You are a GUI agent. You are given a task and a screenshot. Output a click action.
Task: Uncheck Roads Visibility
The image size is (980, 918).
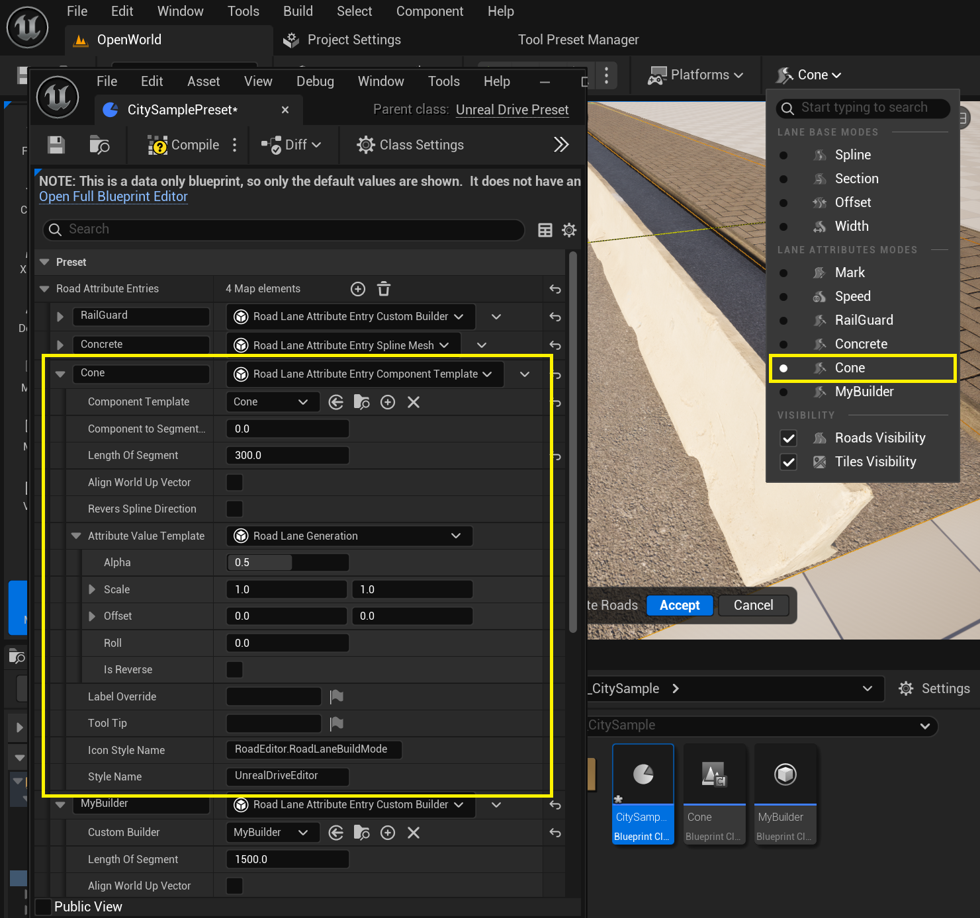tap(788, 438)
